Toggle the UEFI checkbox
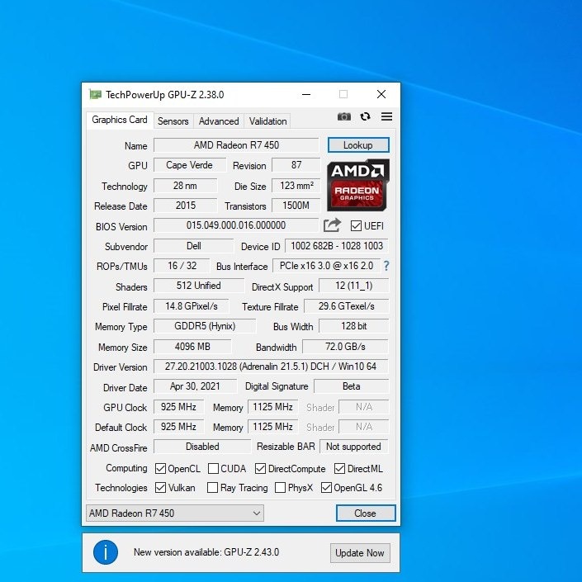 pyautogui.click(x=357, y=226)
